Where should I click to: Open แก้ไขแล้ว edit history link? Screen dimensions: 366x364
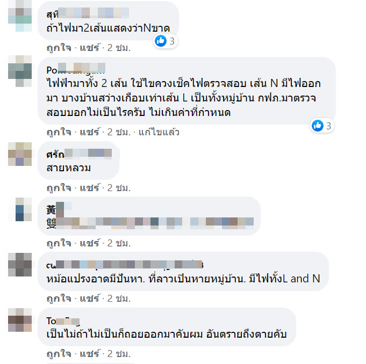159,132
